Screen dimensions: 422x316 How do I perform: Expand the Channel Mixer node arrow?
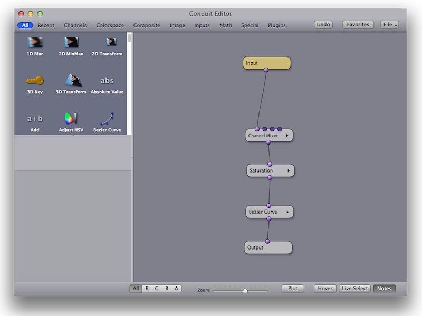(x=287, y=136)
